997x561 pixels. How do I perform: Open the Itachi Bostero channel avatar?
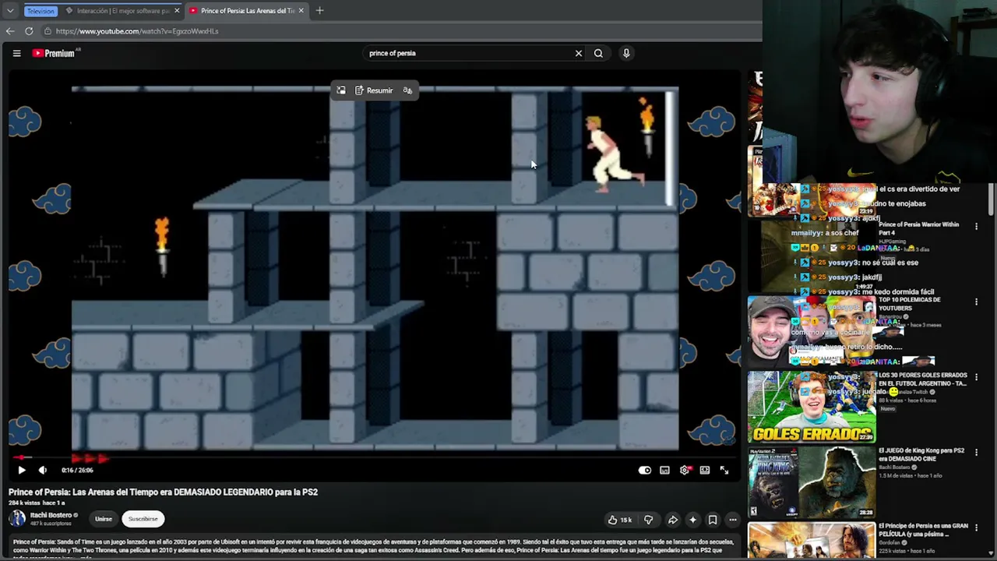17,519
